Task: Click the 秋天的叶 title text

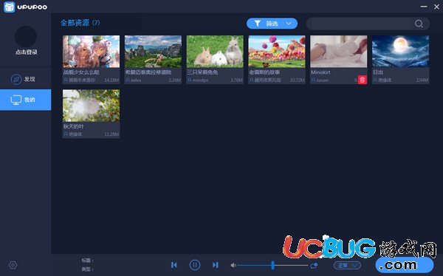Action: (73, 126)
